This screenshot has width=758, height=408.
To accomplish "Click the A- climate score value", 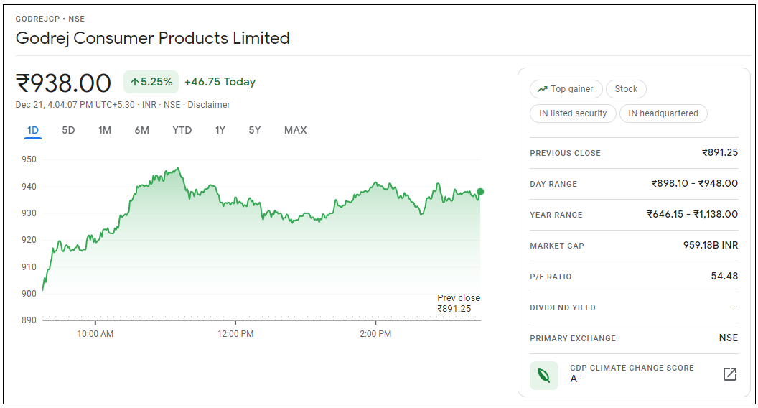I will pyautogui.click(x=575, y=379).
